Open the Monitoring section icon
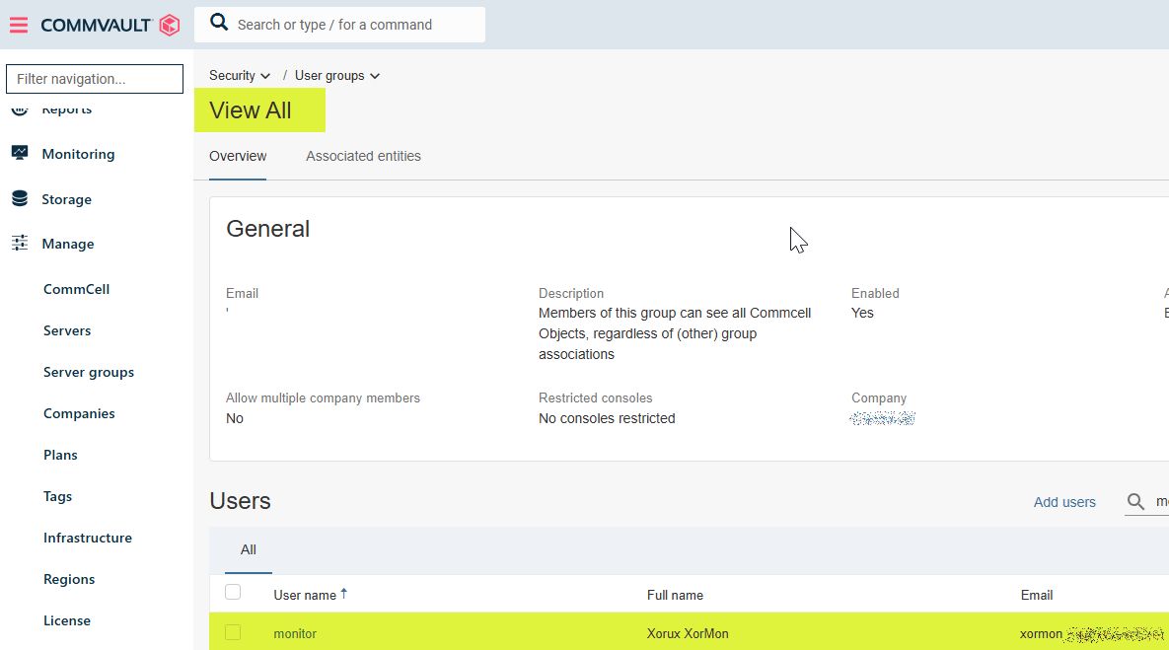Image resolution: width=1169 pixels, height=650 pixels. tap(20, 154)
